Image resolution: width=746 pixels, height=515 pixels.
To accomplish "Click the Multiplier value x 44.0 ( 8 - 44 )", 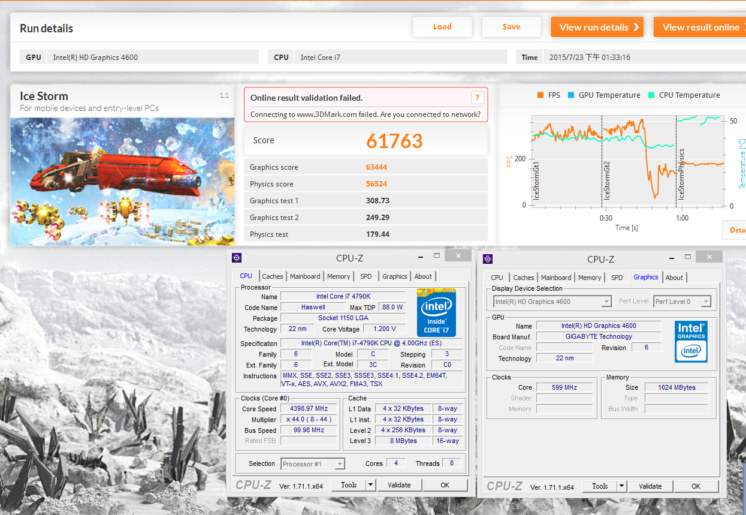I will pyautogui.click(x=309, y=420).
